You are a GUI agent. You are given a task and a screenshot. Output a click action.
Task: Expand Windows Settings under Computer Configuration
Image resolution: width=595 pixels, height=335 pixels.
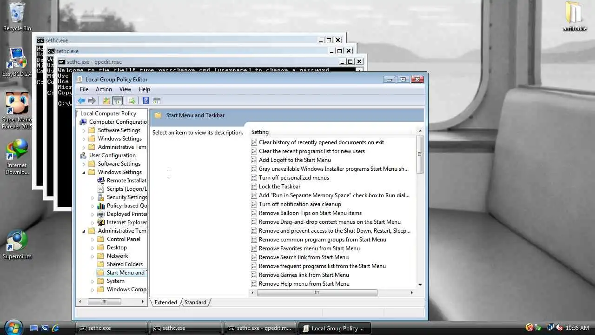pos(84,139)
